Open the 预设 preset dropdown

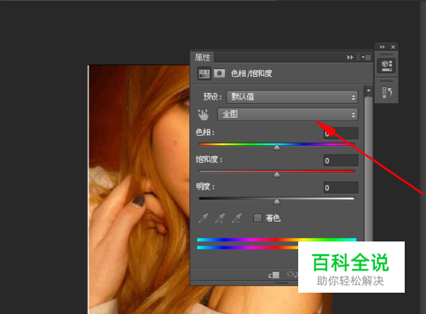click(292, 97)
